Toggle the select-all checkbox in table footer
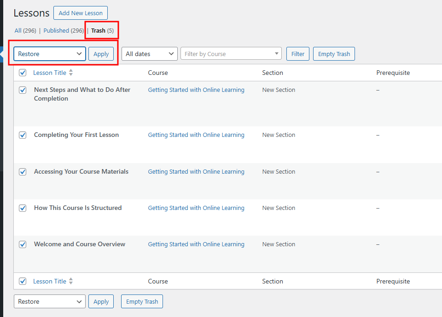The image size is (442, 317). coord(23,281)
